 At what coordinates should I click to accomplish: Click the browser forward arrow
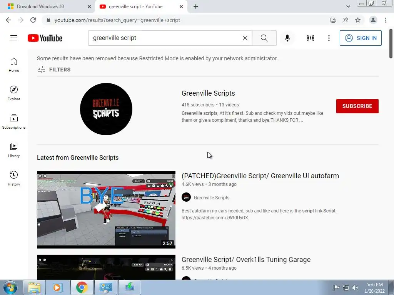[21, 20]
